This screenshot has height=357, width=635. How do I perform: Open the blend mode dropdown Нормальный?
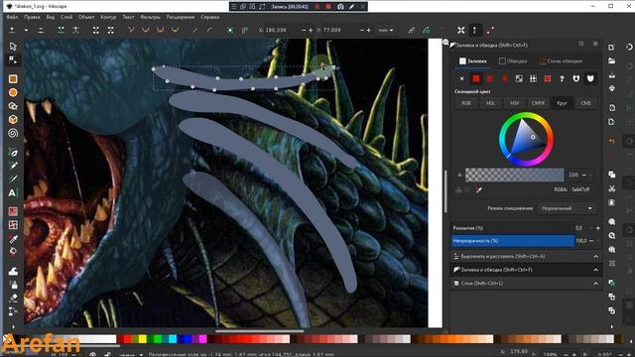[x=567, y=208]
